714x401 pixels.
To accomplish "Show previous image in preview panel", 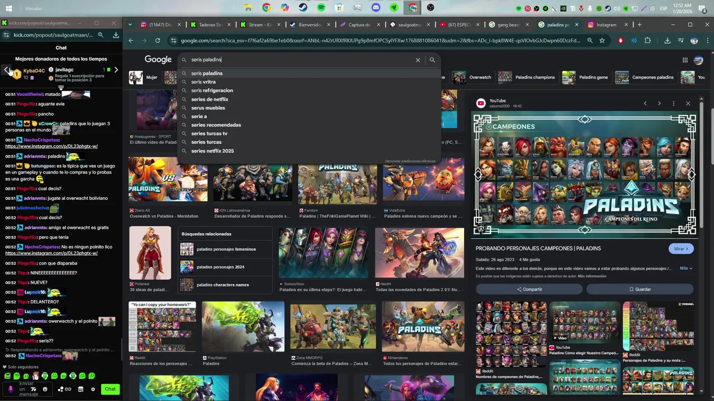I will tap(645, 104).
